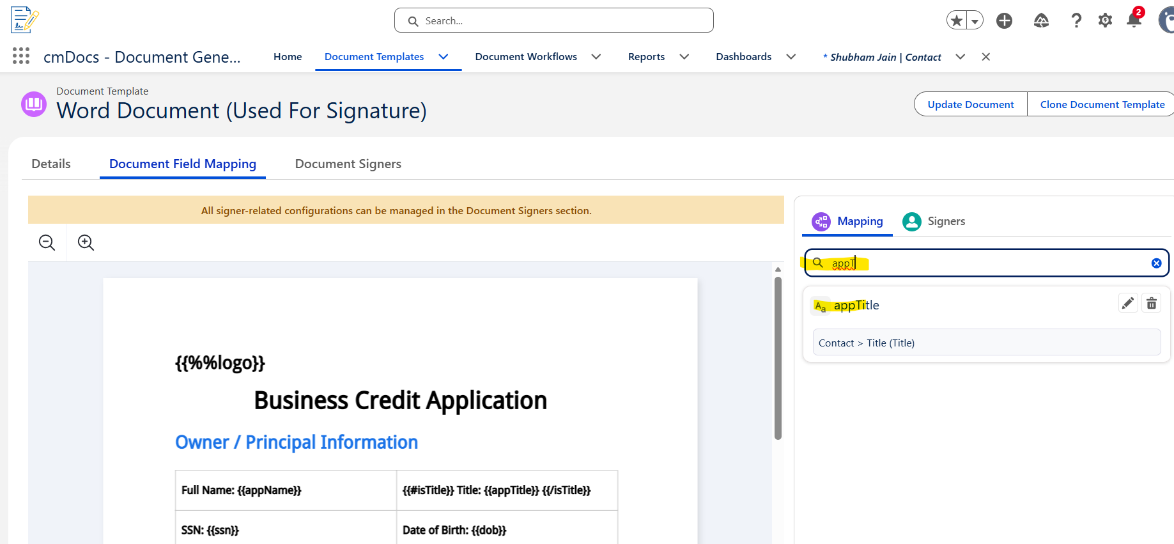Zoom in the document preview
The width and height of the screenshot is (1174, 544).
[x=86, y=242]
